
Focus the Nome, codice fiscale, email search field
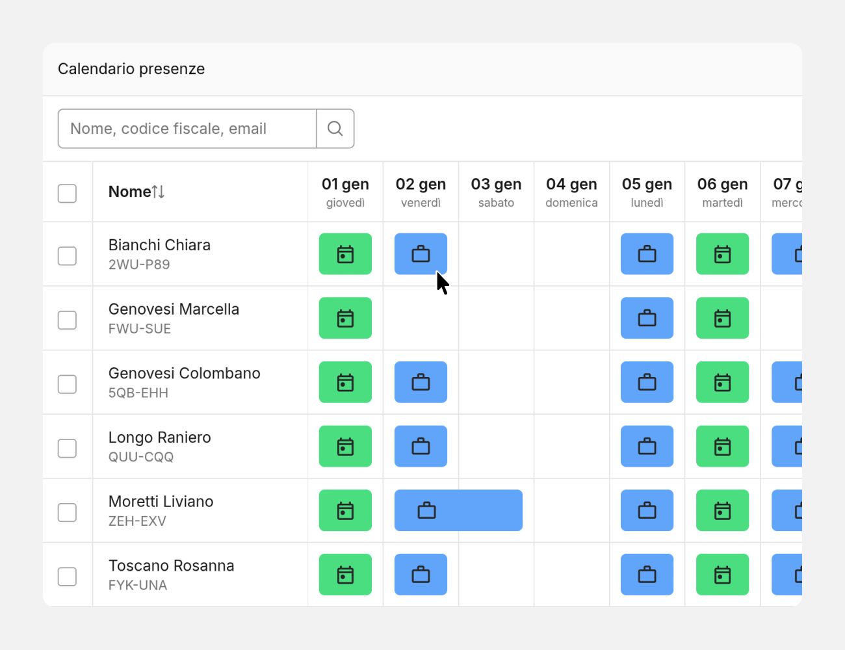[187, 129]
